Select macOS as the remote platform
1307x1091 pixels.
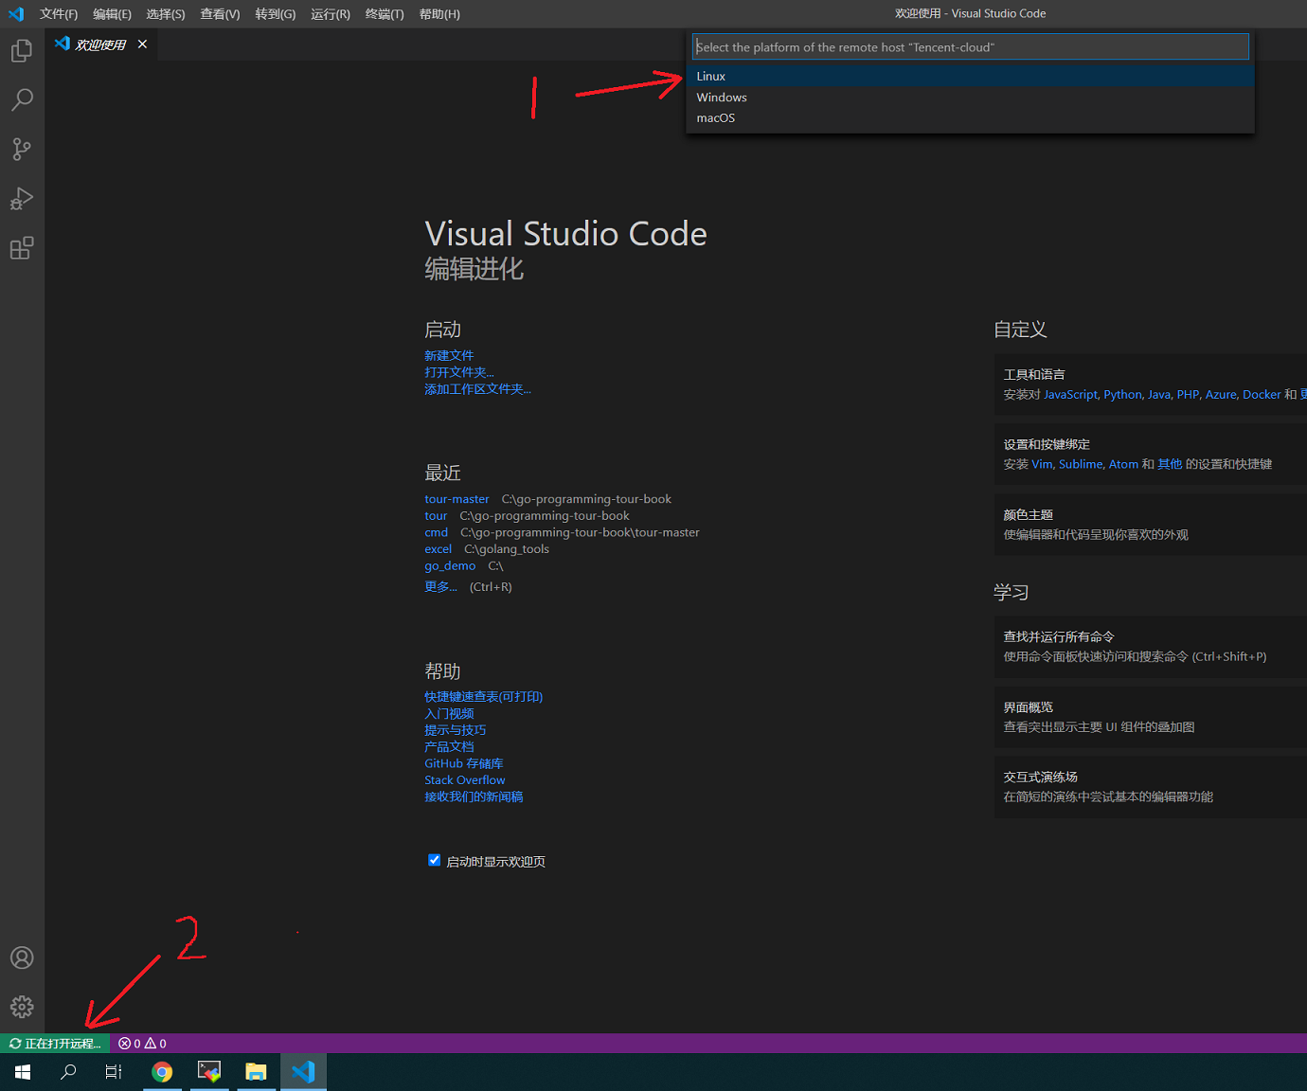tap(970, 118)
